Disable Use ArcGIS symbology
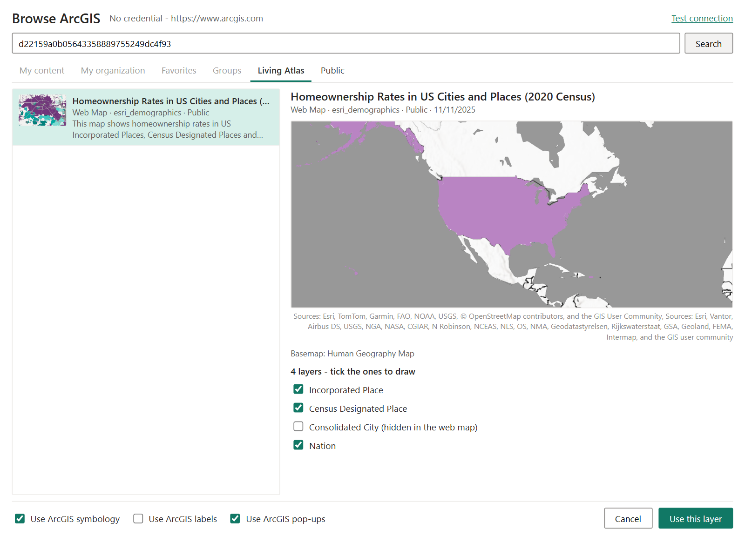This screenshot has width=745, height=536. tap(20, 519)
